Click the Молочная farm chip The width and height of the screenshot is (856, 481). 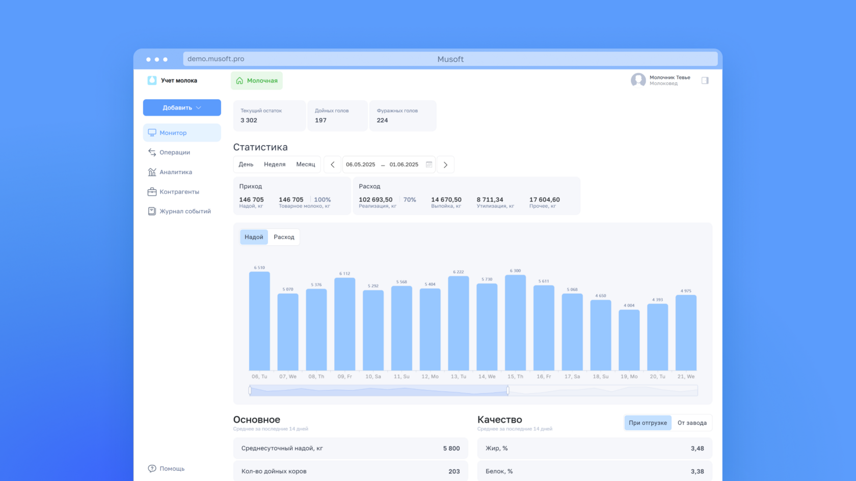(x=257, y=81)
